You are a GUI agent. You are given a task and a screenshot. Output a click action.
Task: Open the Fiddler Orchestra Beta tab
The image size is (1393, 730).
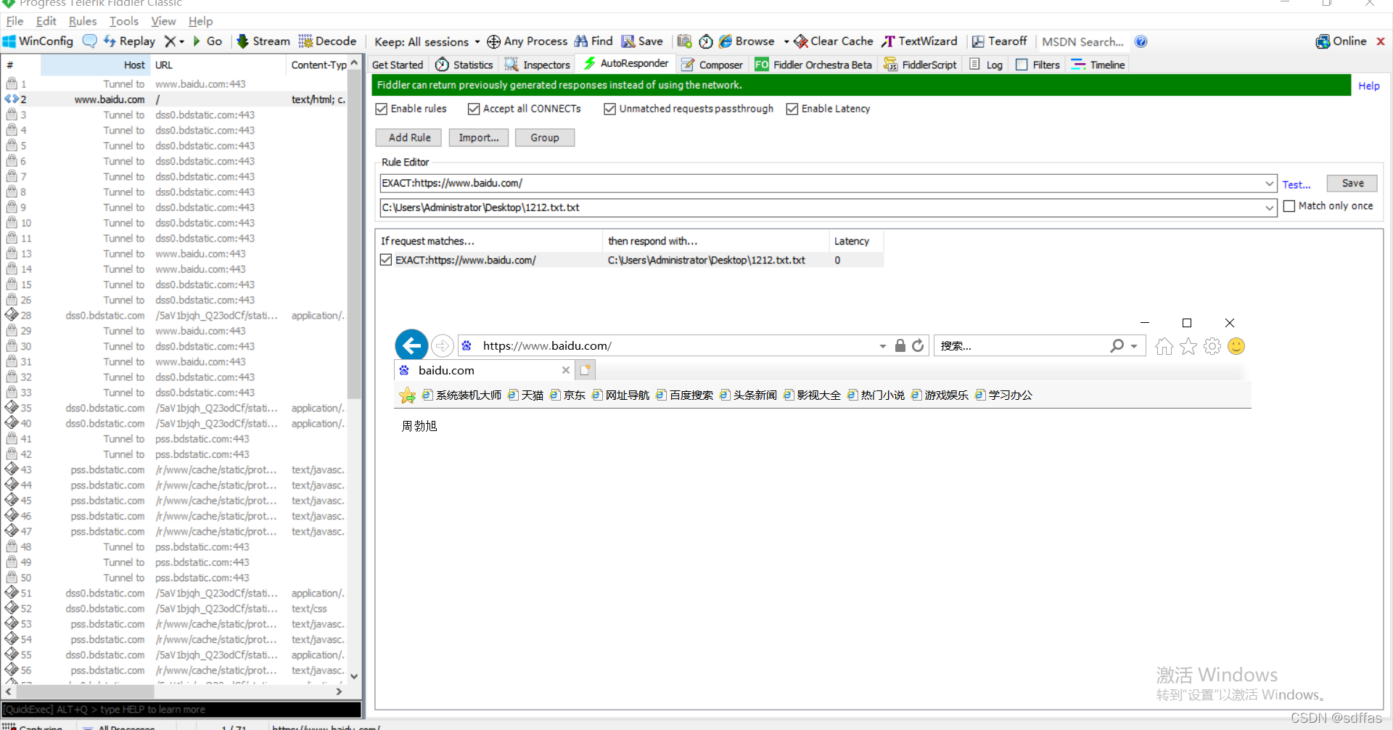813,65
